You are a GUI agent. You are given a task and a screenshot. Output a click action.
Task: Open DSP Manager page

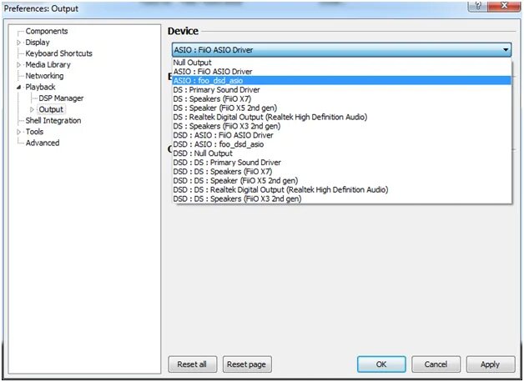[61, 98]
